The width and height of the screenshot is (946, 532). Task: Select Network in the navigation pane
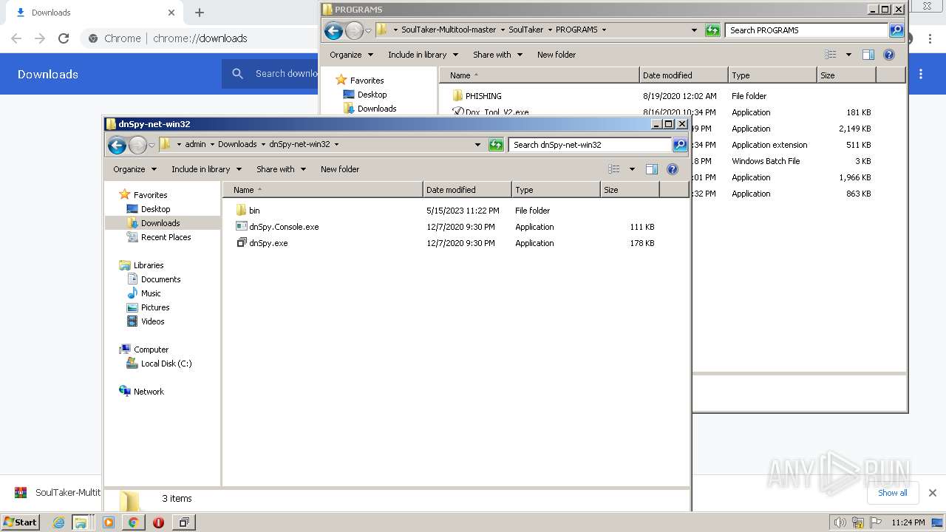[149, 392]
